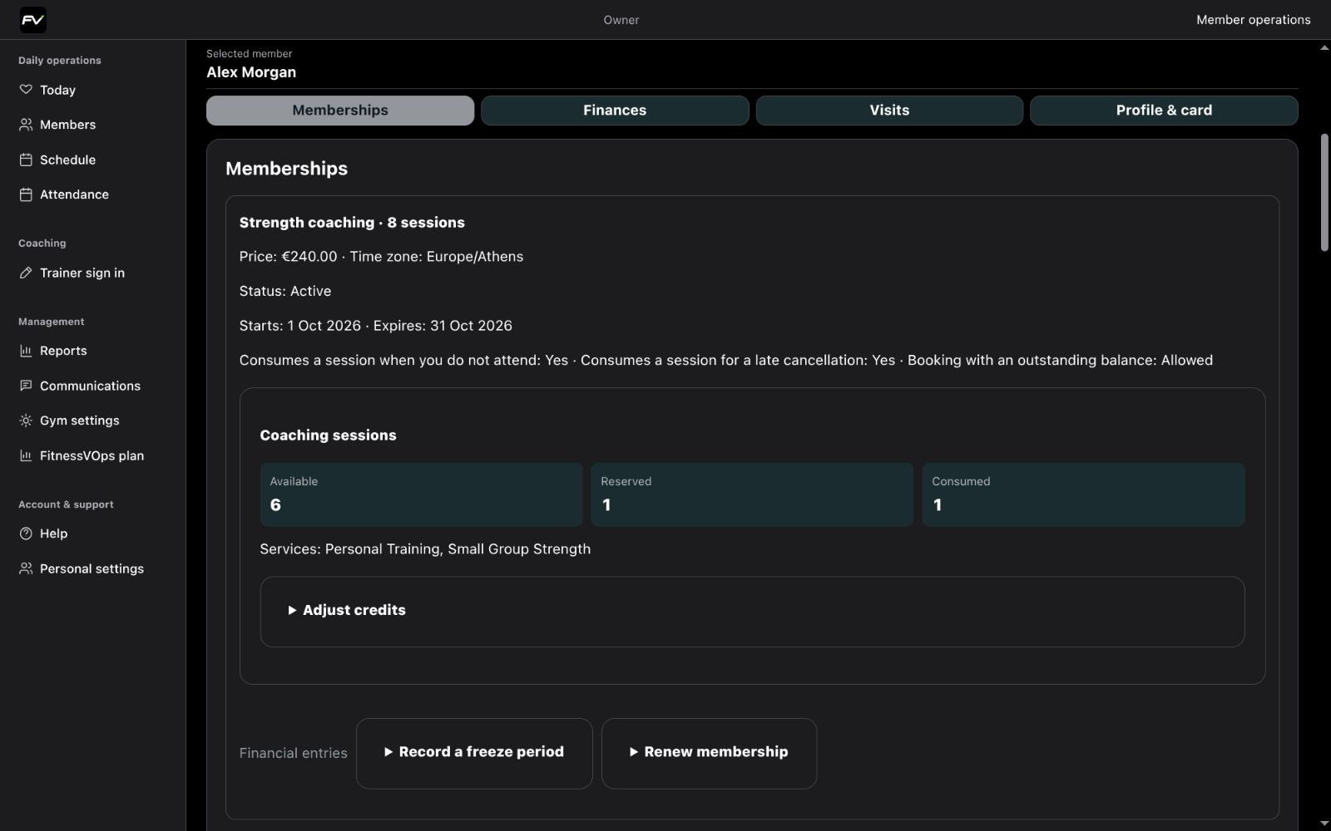
Task: Expand Record a freeze period
Action: [474, 752]
